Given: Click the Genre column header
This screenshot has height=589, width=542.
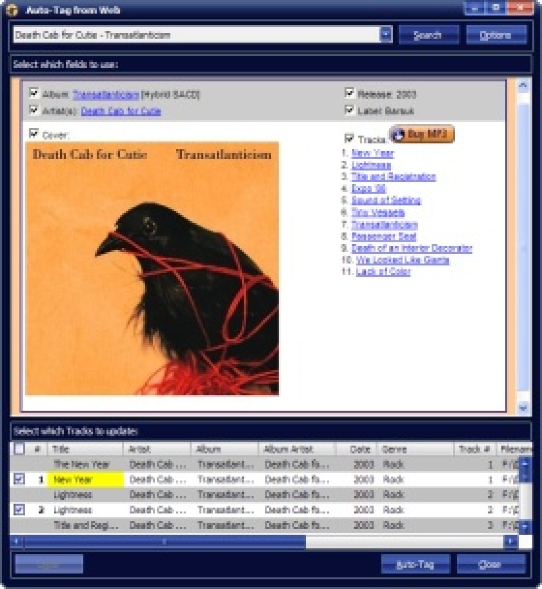Looking at the screenshot, I should tap(416, 449).
